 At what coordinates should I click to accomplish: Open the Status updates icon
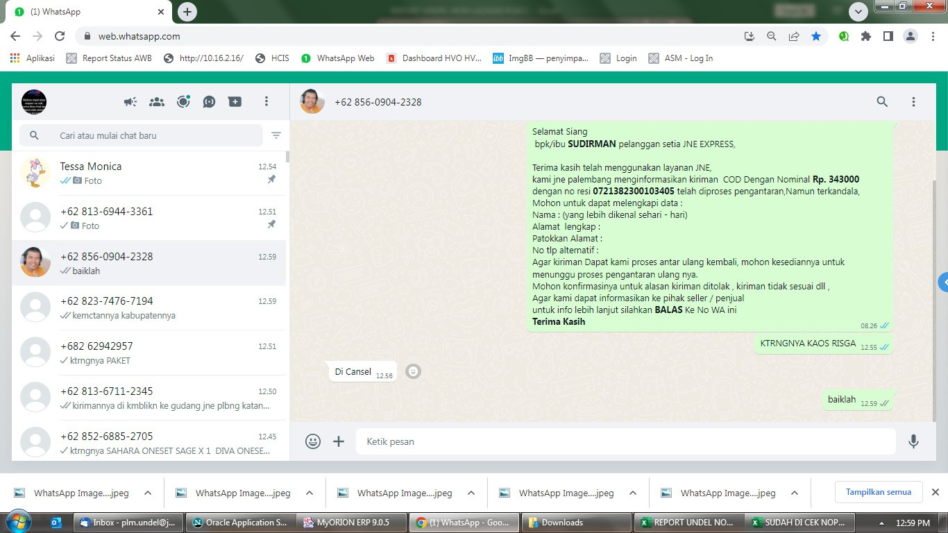point(183,102)
